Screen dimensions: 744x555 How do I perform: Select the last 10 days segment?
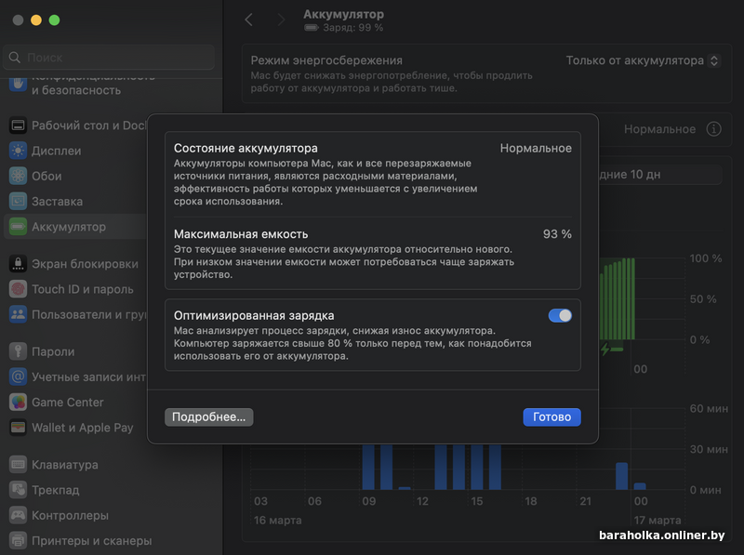(660, 175)
